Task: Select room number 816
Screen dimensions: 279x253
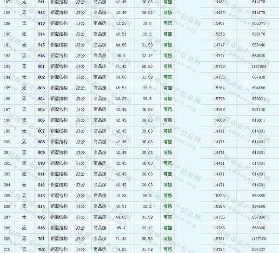Action: tap(41, 228)
